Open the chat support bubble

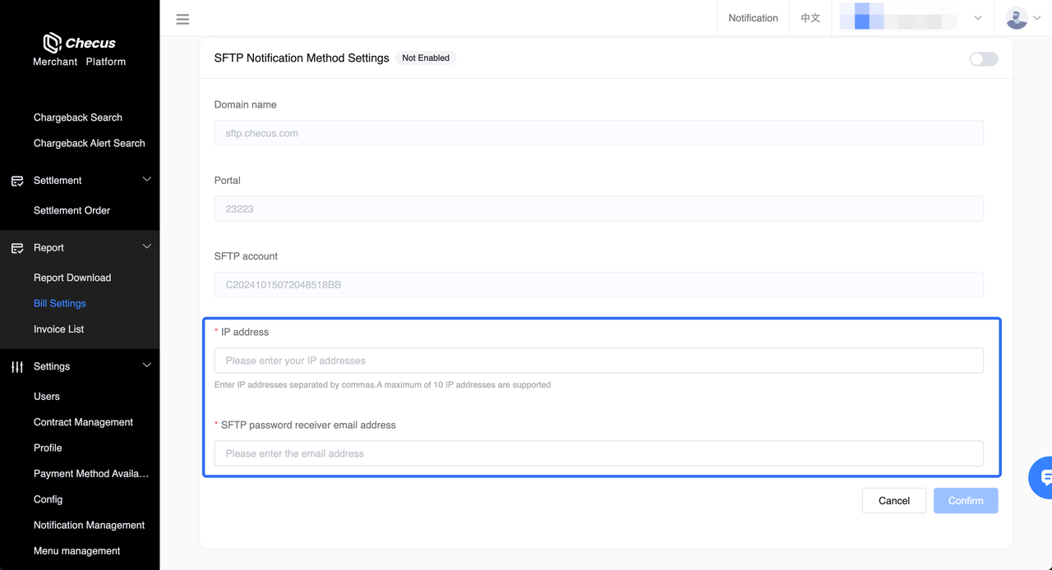pos(1044,477)
